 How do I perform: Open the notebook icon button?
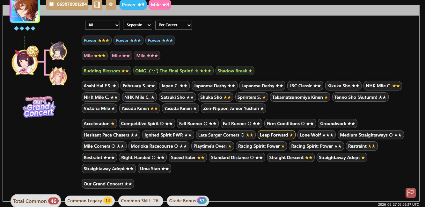[97, 4]
